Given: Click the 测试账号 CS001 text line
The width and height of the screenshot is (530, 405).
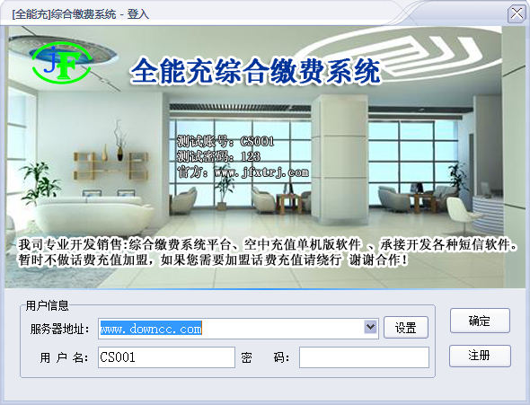Looking at the screenshot, I should (225, 141).
